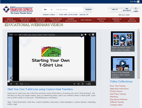This screenshot has height=108, width=142.
Task: Open Educational Webinars collection
Action: (119, 99)
